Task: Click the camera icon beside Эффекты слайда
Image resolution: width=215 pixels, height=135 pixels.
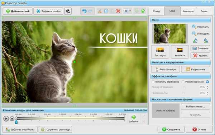Action: [x=68, y=11]
